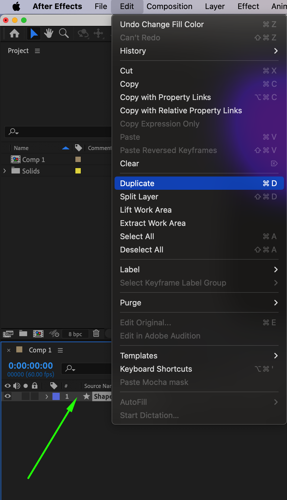Click the Home icon

point(14,33)
